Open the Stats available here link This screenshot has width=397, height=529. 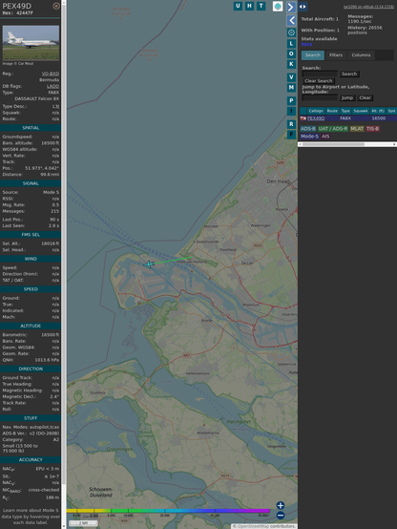click(306, 44)
